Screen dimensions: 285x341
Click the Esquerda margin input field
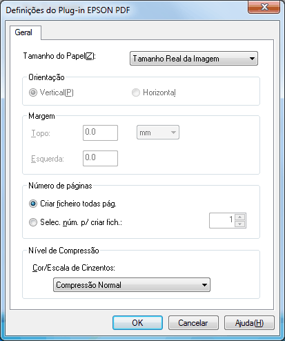click(100, 158)
